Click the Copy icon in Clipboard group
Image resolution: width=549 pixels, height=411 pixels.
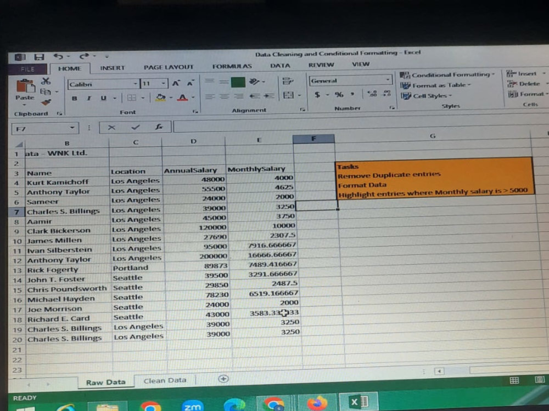point(46,92)
